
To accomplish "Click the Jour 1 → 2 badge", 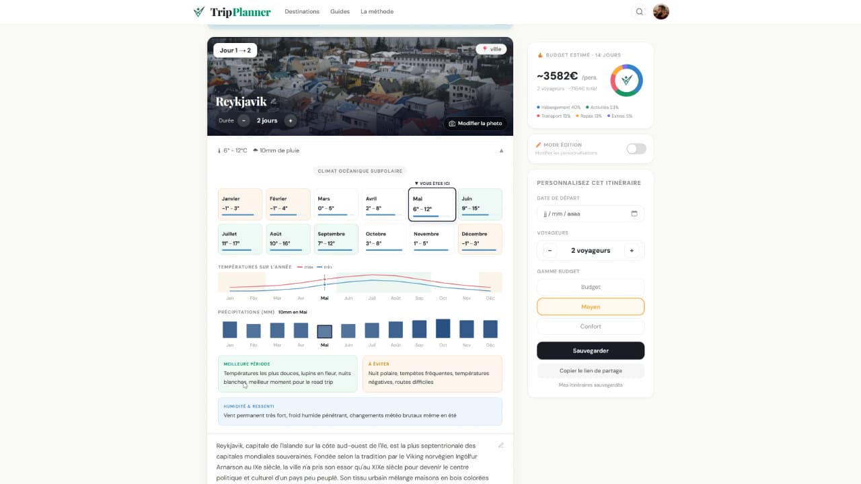I will [235, 50].
